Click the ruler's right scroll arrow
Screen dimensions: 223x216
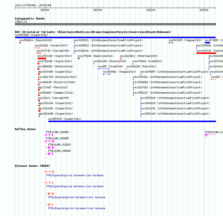tap(215, 8)
